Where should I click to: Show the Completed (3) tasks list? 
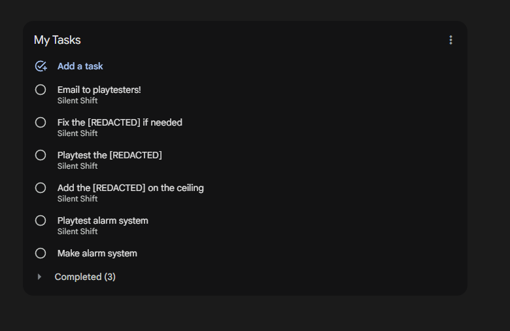[x=85, y=277]
